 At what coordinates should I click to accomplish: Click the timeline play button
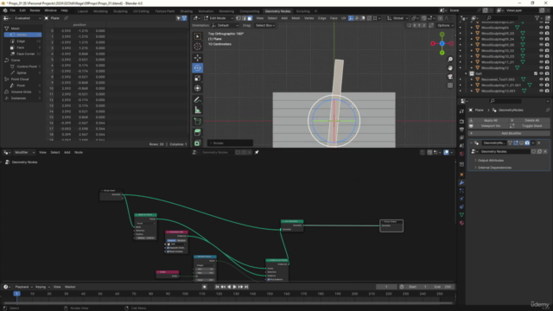coord(234,287)
